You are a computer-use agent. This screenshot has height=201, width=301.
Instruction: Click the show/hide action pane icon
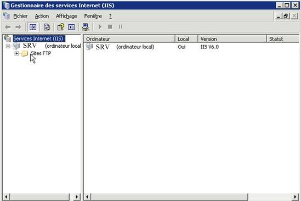[x=71, y=27]
